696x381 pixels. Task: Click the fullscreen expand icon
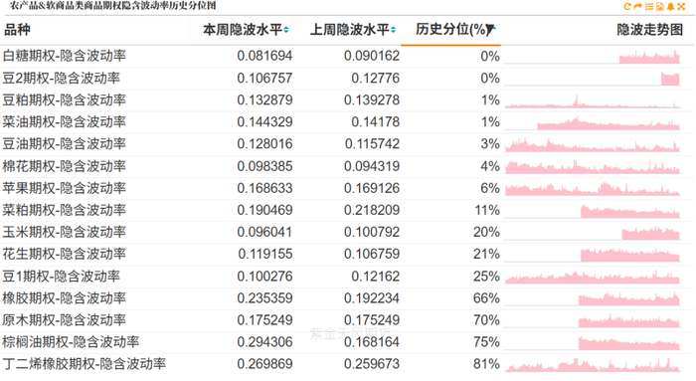[681, 6]
